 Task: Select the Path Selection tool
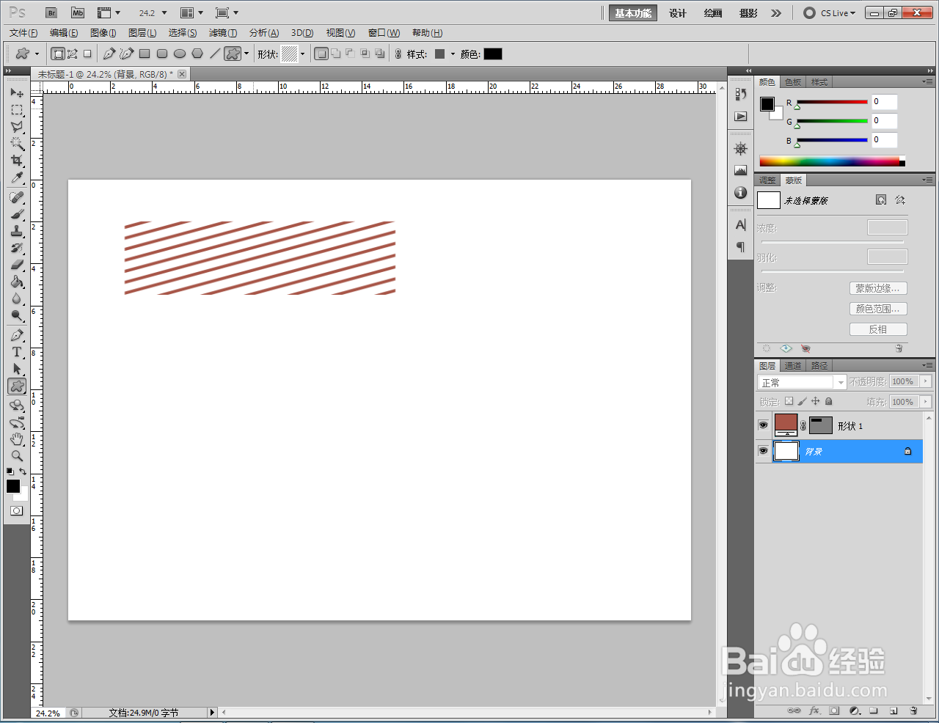17,369
